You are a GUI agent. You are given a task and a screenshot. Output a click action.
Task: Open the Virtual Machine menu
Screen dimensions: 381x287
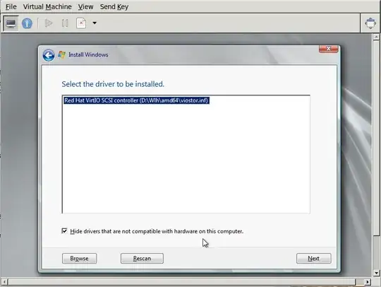pos(47,6)
